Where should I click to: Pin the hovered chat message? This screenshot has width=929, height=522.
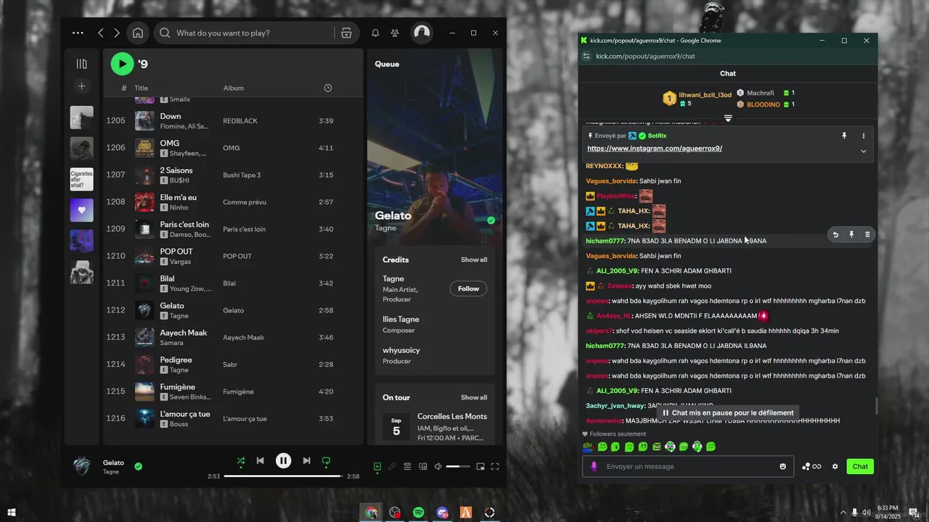coord(851,234)
